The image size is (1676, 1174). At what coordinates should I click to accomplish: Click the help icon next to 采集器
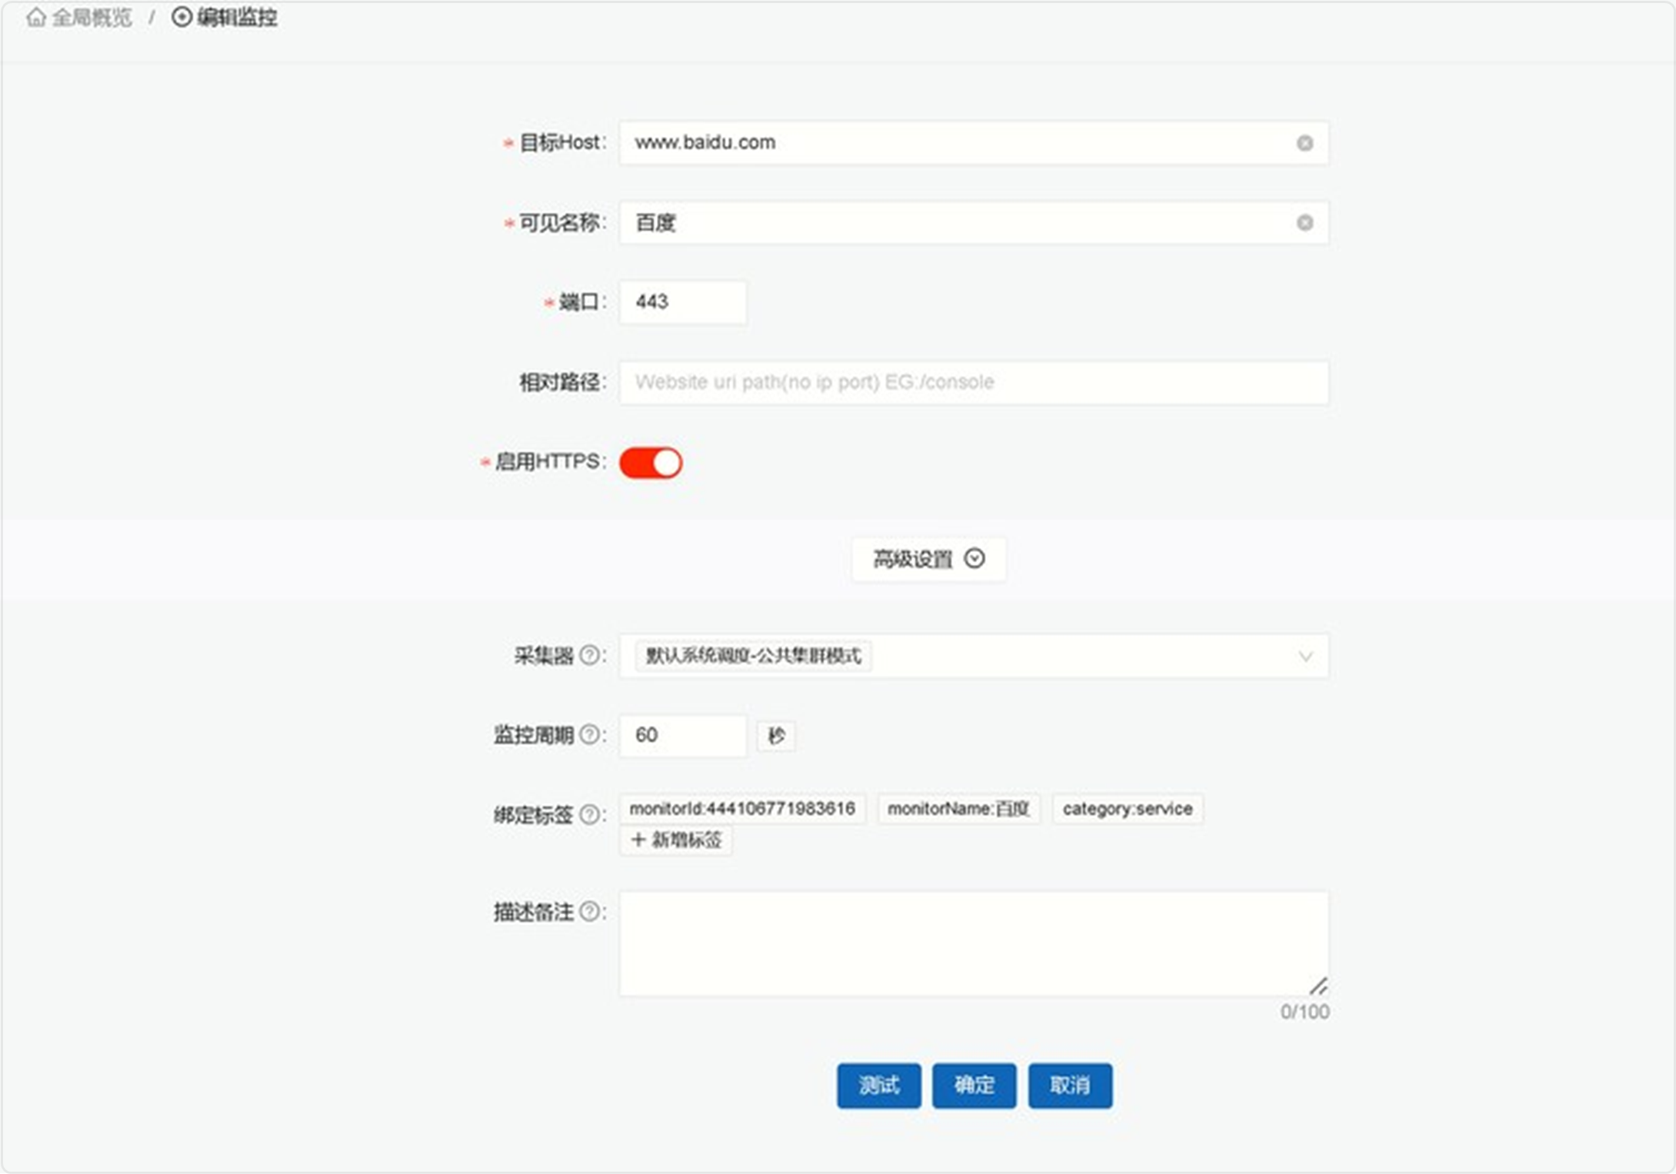(x=588, y=656)
